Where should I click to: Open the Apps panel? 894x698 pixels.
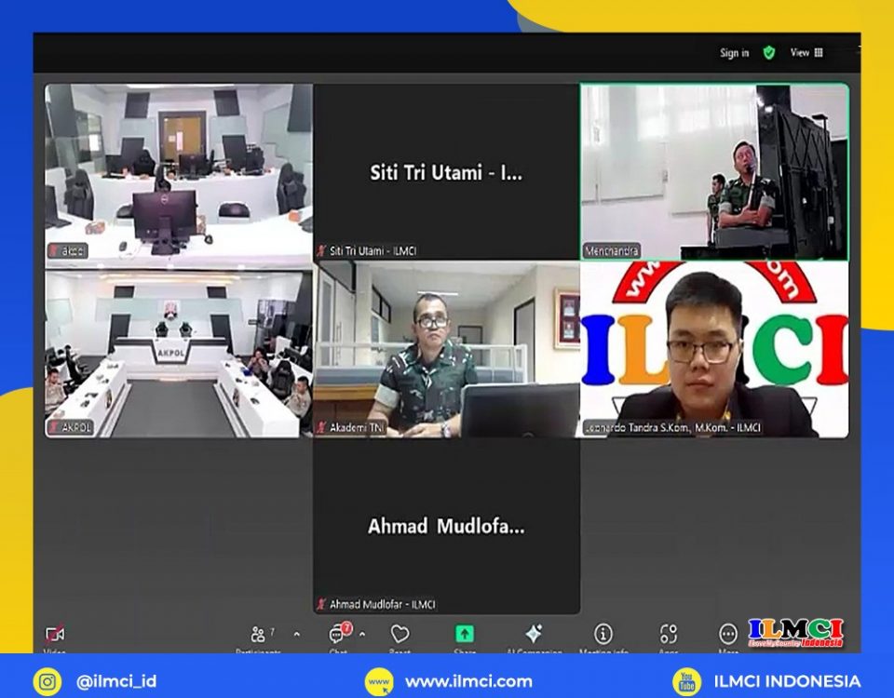coord(668,635)
